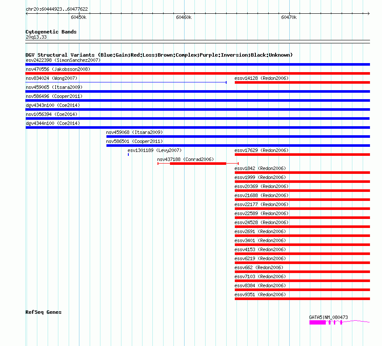Select the blue bar under nsv459068

pos(238,137)
